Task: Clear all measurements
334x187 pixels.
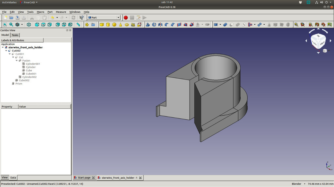Action: point(311,25)
